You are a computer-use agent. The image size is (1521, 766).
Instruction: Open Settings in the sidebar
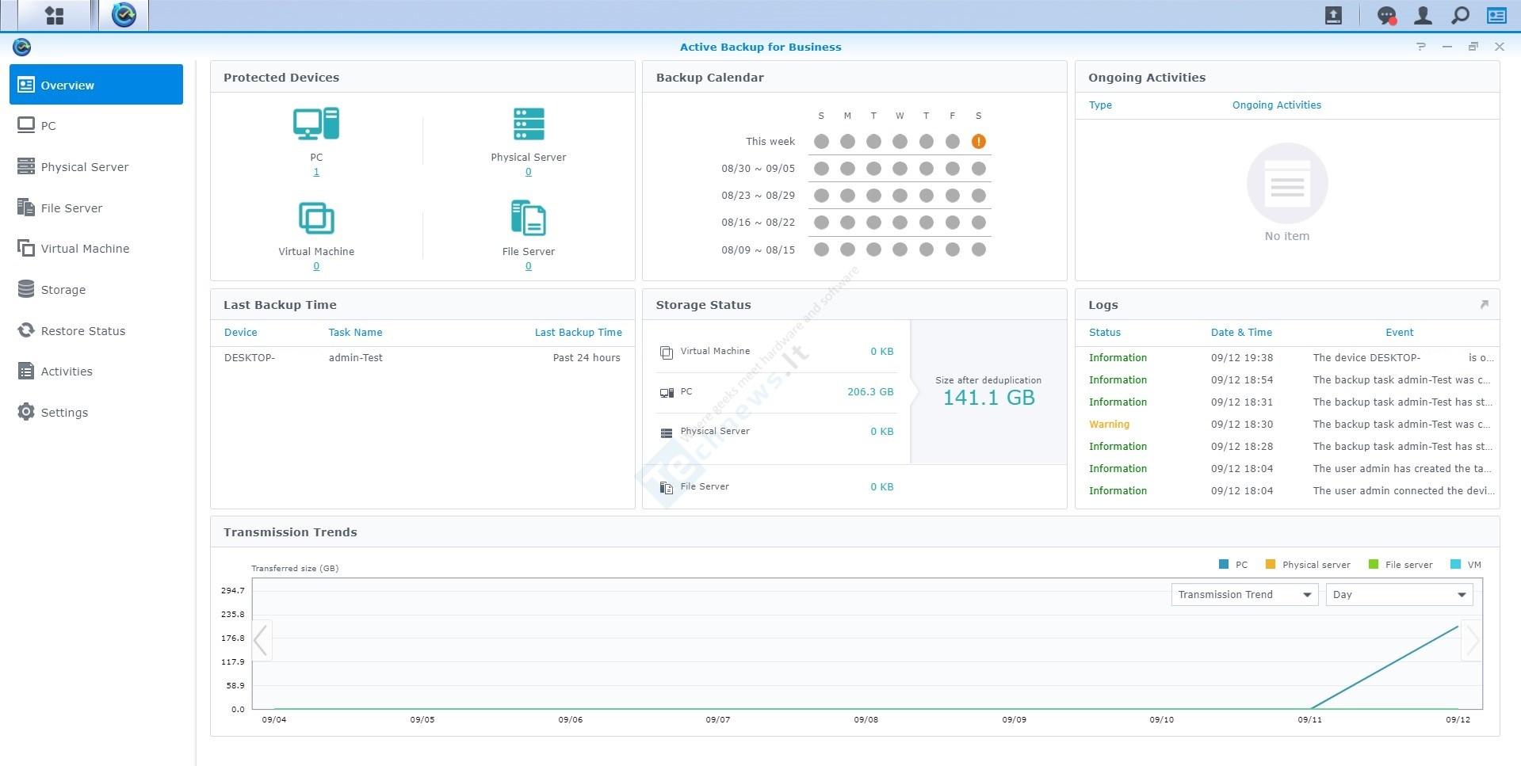pos(96,412)
